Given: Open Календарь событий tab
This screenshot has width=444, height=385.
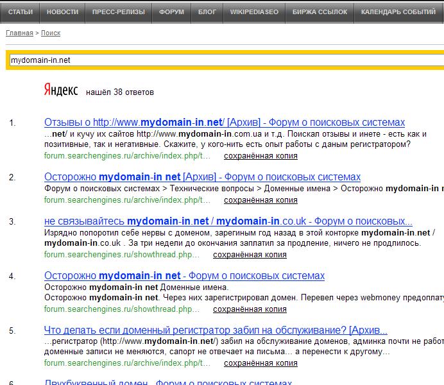Looking at the screenshot, I should pyautogui.click(x=398, y=12).
